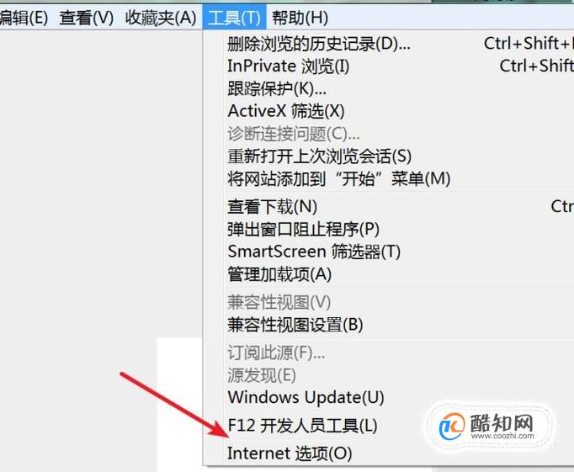Open Internet 选项(O)
The width and height of the screenshot is (574, 472).
389,453
